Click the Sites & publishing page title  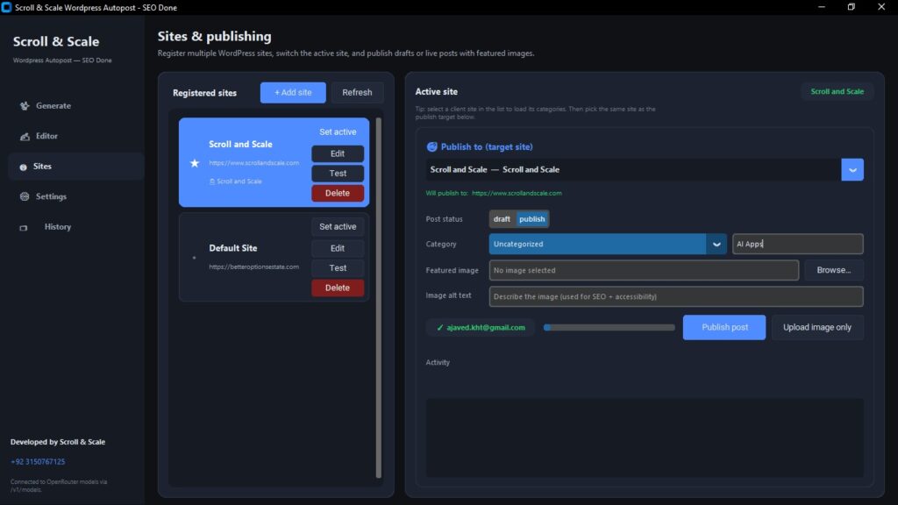214,36
